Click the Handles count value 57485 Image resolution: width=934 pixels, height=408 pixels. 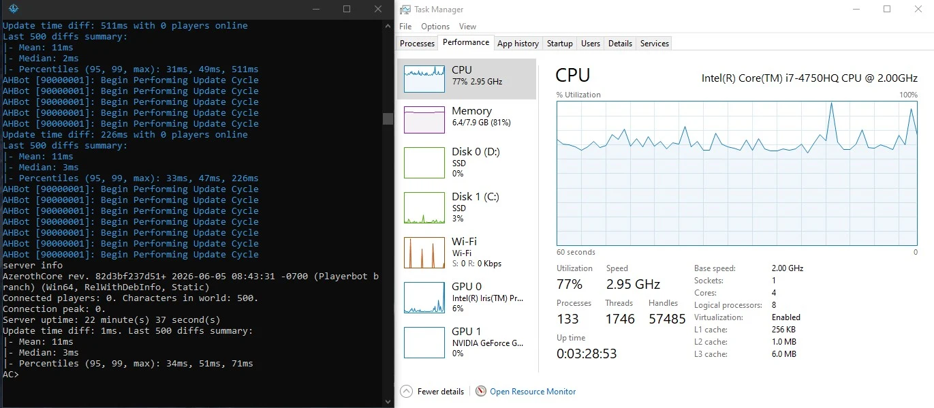pyautogui.click(x=667, y=319)
